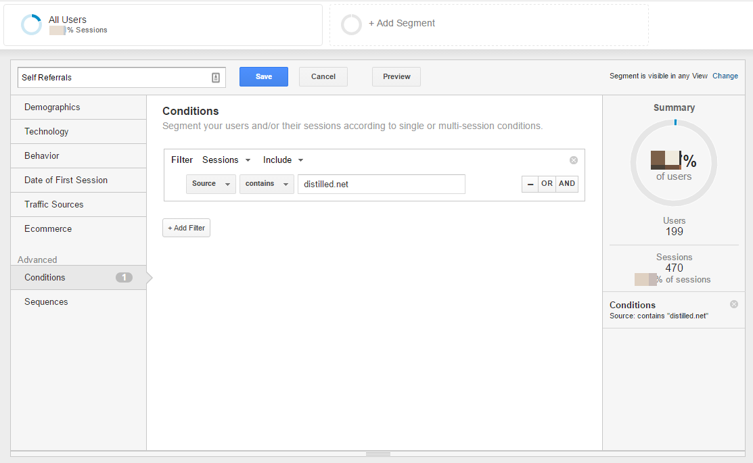
Task: Click the Add Segment circle icon
Action: (x=351, y=25)
